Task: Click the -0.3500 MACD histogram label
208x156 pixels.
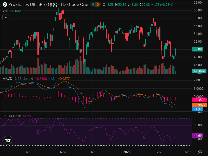Action: [x=199, y=100]
